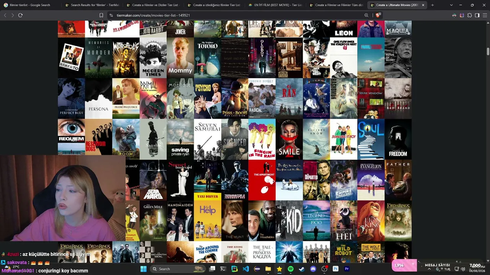This screenshot has height=275, width=490.
Task: Open the Terminal taskbar icon
Action: point(223,269)
